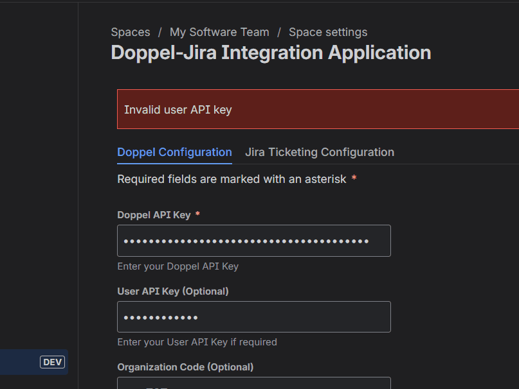Click the 'Doppel API Key' field label
Screen dimensions: 519x389
pyautogui.click(x=154, y=215)
